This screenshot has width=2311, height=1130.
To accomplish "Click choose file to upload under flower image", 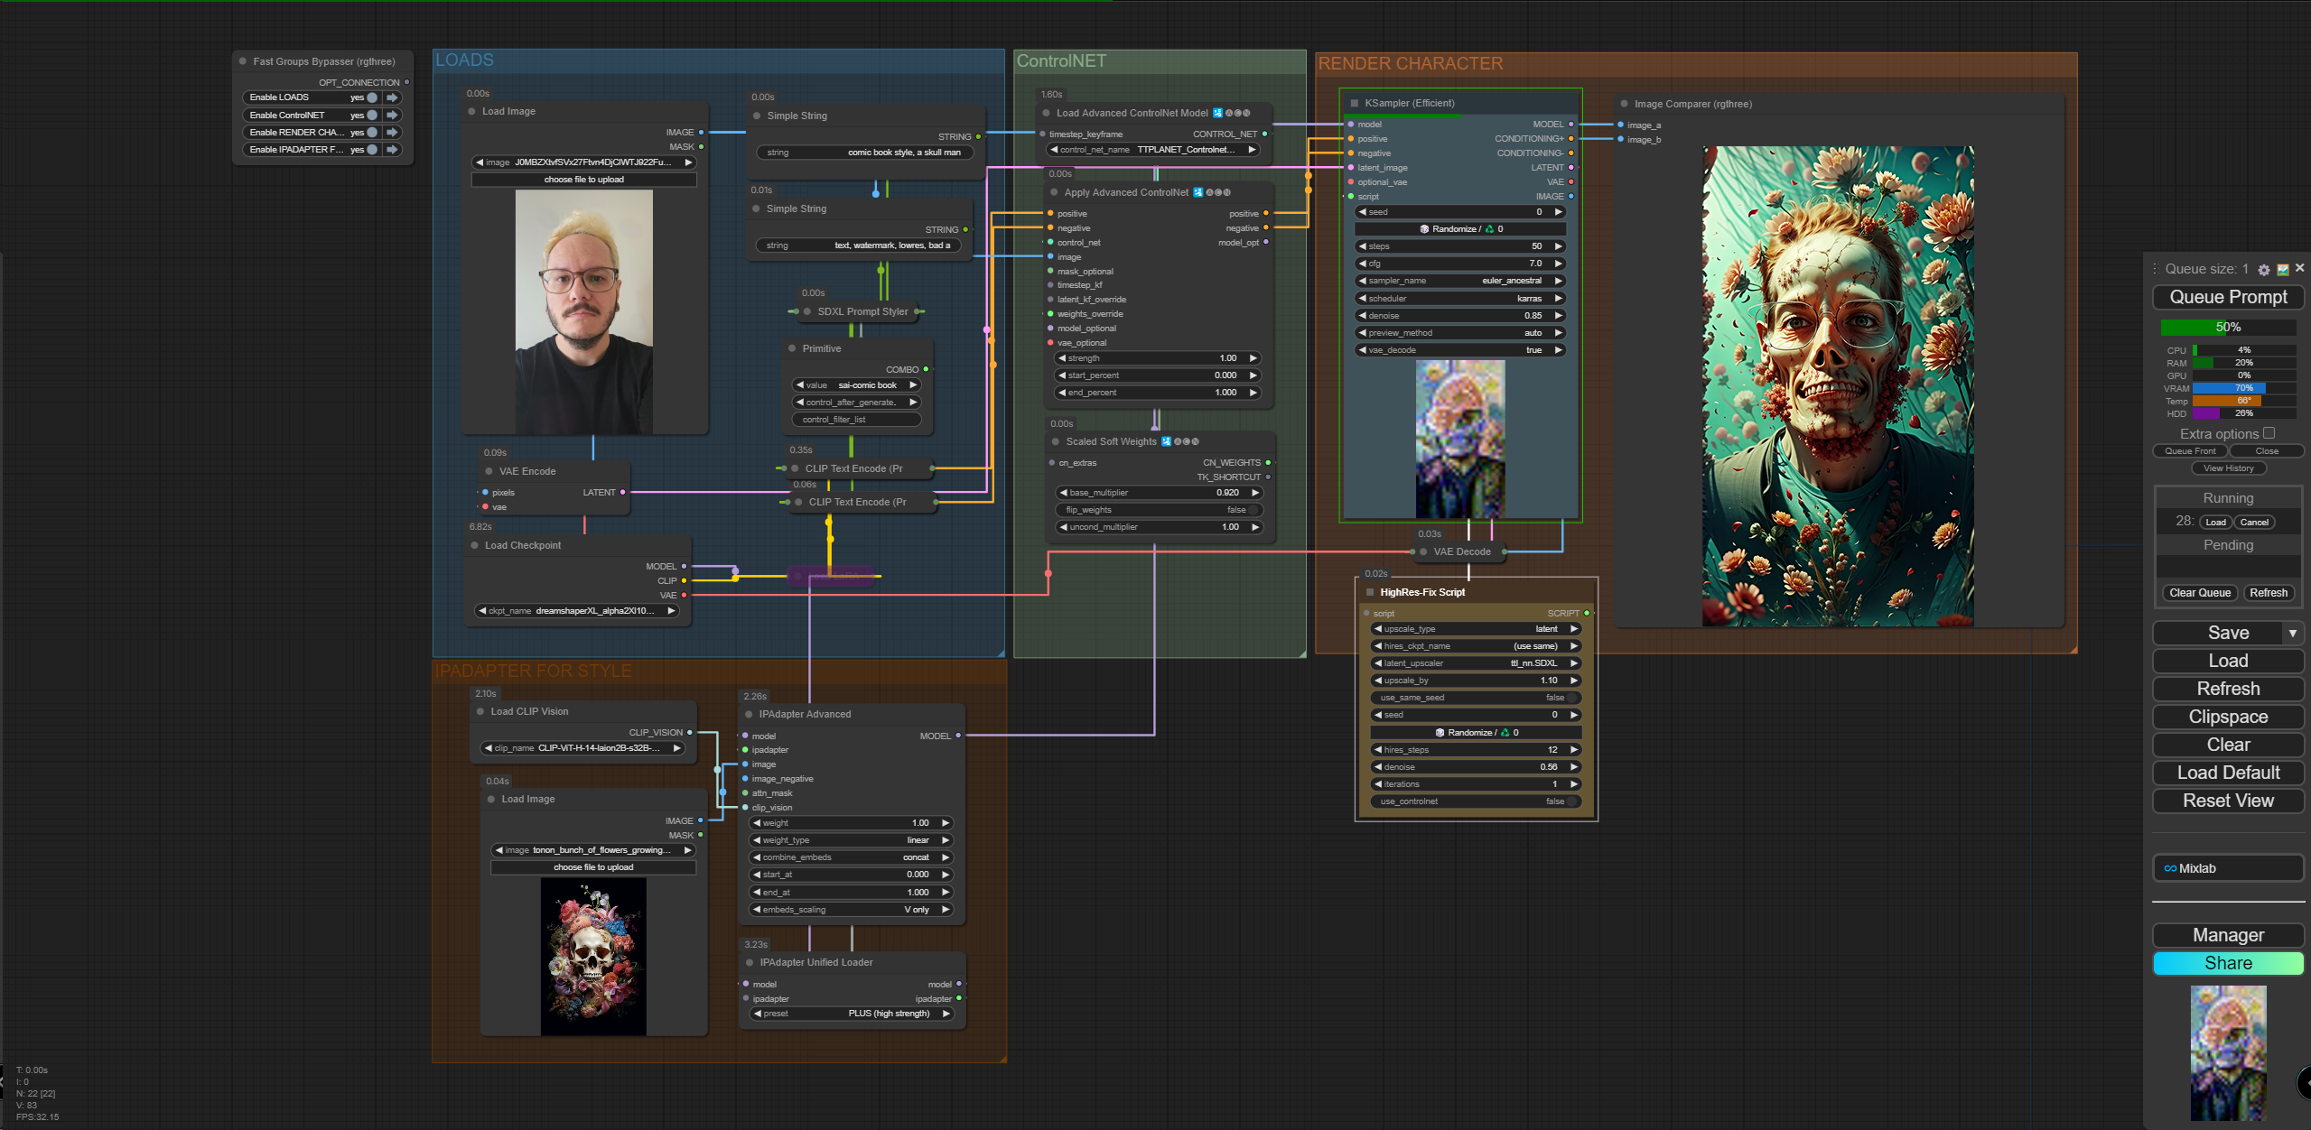I will point(593,868).
